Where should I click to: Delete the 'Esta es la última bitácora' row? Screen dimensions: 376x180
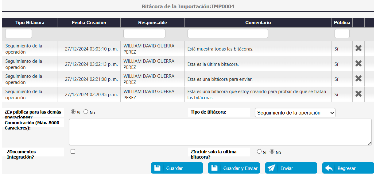tap(358, 64)
